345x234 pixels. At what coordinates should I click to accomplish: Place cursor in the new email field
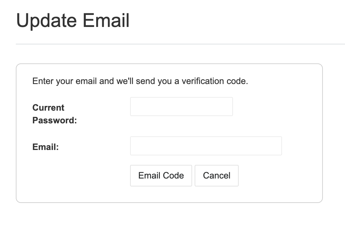pos(206,146)
